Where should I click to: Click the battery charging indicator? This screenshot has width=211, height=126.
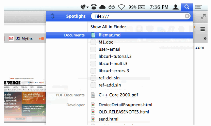click(x=142, y=7)
